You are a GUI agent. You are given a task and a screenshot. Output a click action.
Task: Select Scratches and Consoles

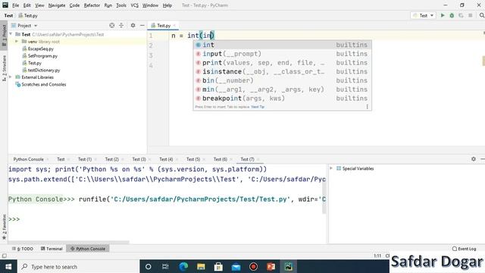coord(41,84)
